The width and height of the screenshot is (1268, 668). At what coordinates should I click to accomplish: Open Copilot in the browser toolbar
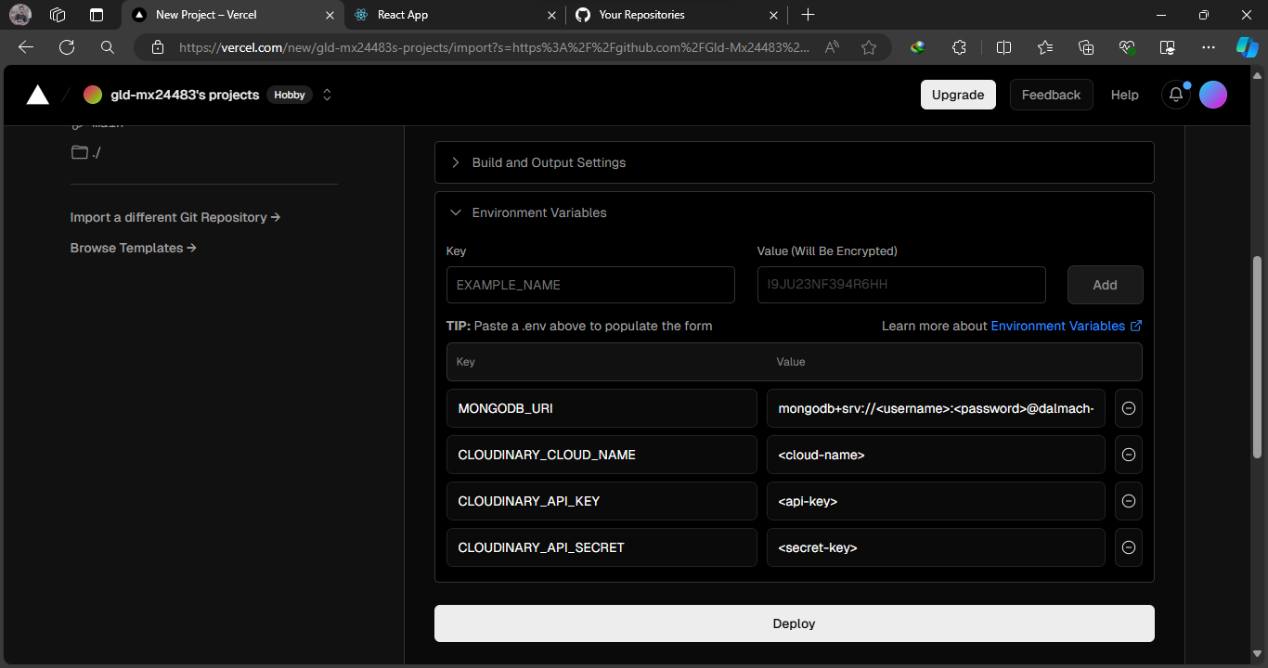tap(1248, 46)
